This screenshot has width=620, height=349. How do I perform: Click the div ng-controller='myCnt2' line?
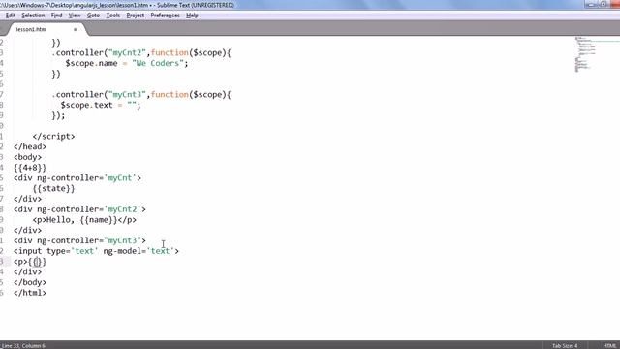[x=79, y=209]
